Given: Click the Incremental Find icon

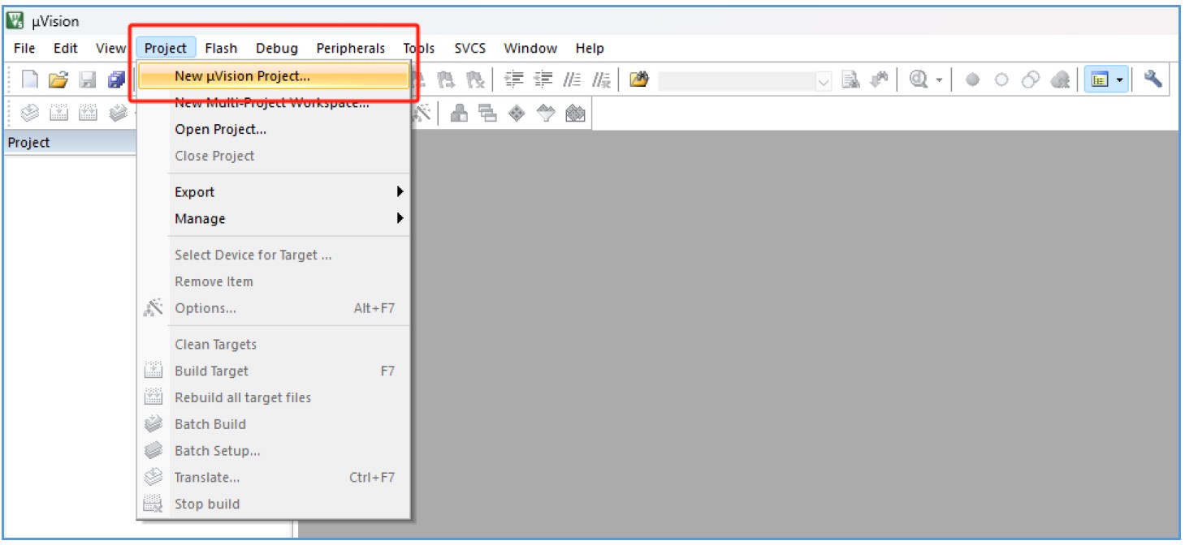Looking at the screenshot, I should (878, 79).
